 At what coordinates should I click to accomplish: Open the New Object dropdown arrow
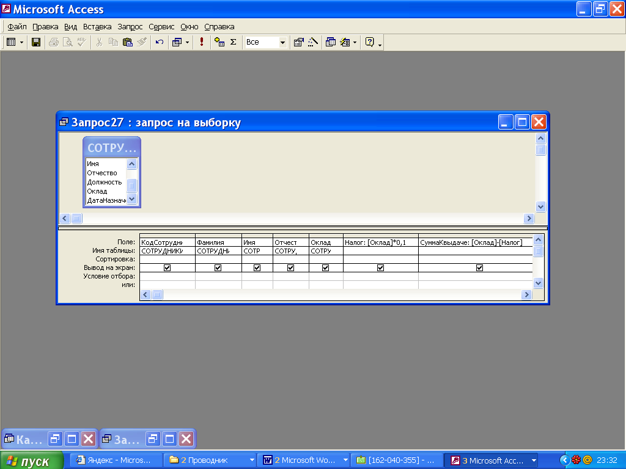pyautogui.click(x=355, y=42)
